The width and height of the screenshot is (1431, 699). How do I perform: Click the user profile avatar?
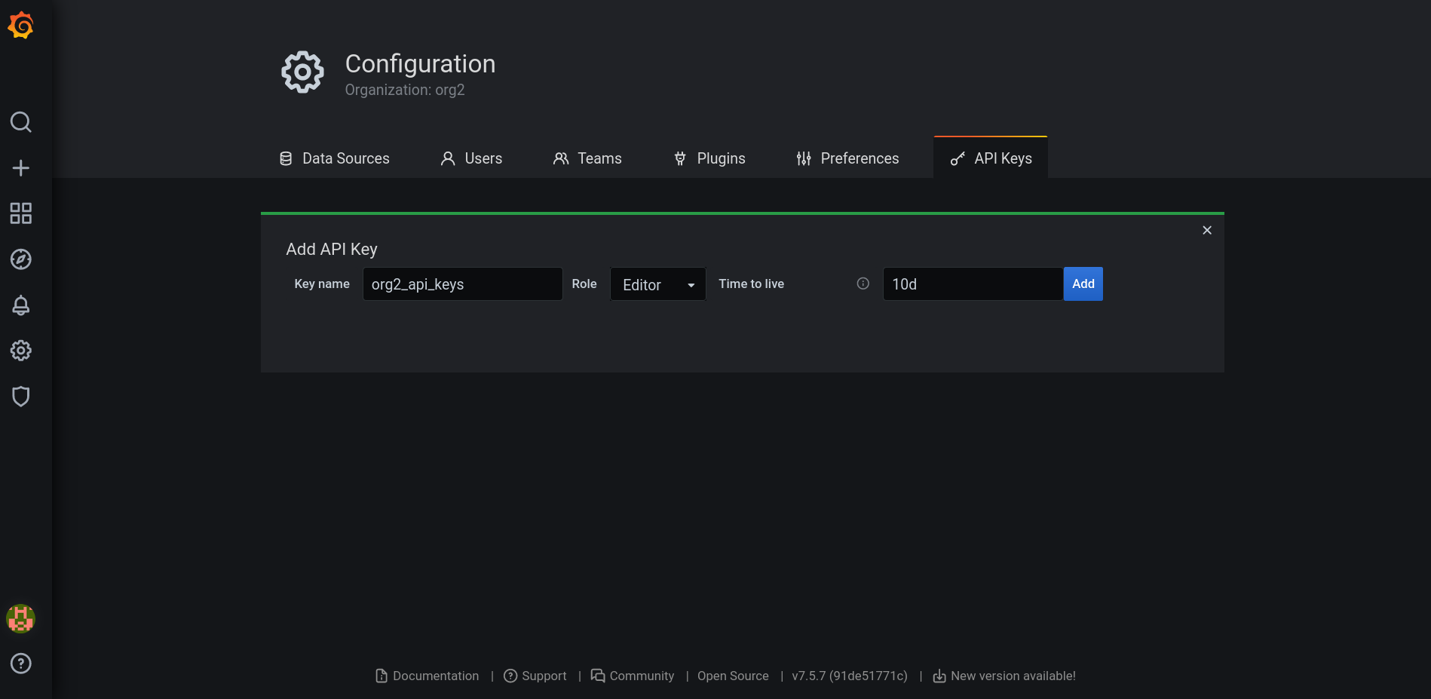(x=21, y=618)
